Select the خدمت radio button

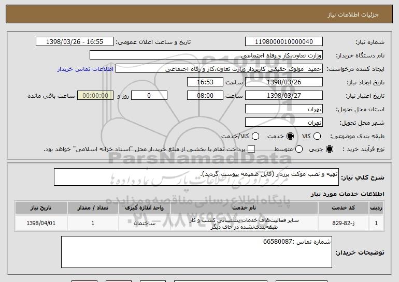coord(290,136)
